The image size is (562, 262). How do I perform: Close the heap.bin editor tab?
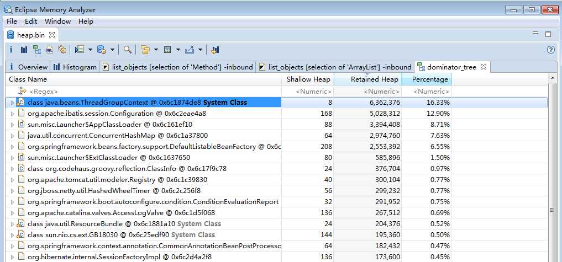[51, 35]
